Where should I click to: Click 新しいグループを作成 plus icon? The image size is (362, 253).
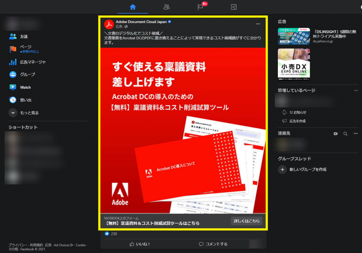point(282,170)
